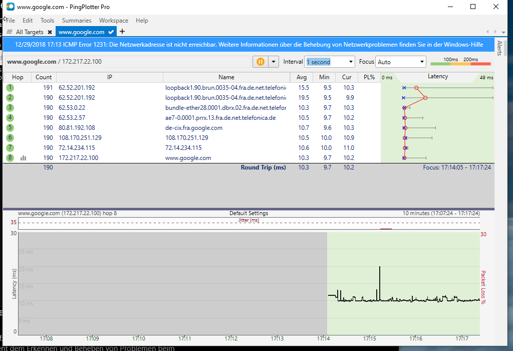Close the All Targets tab
Viewport: 513px width, 351px height.
[50, 32]
